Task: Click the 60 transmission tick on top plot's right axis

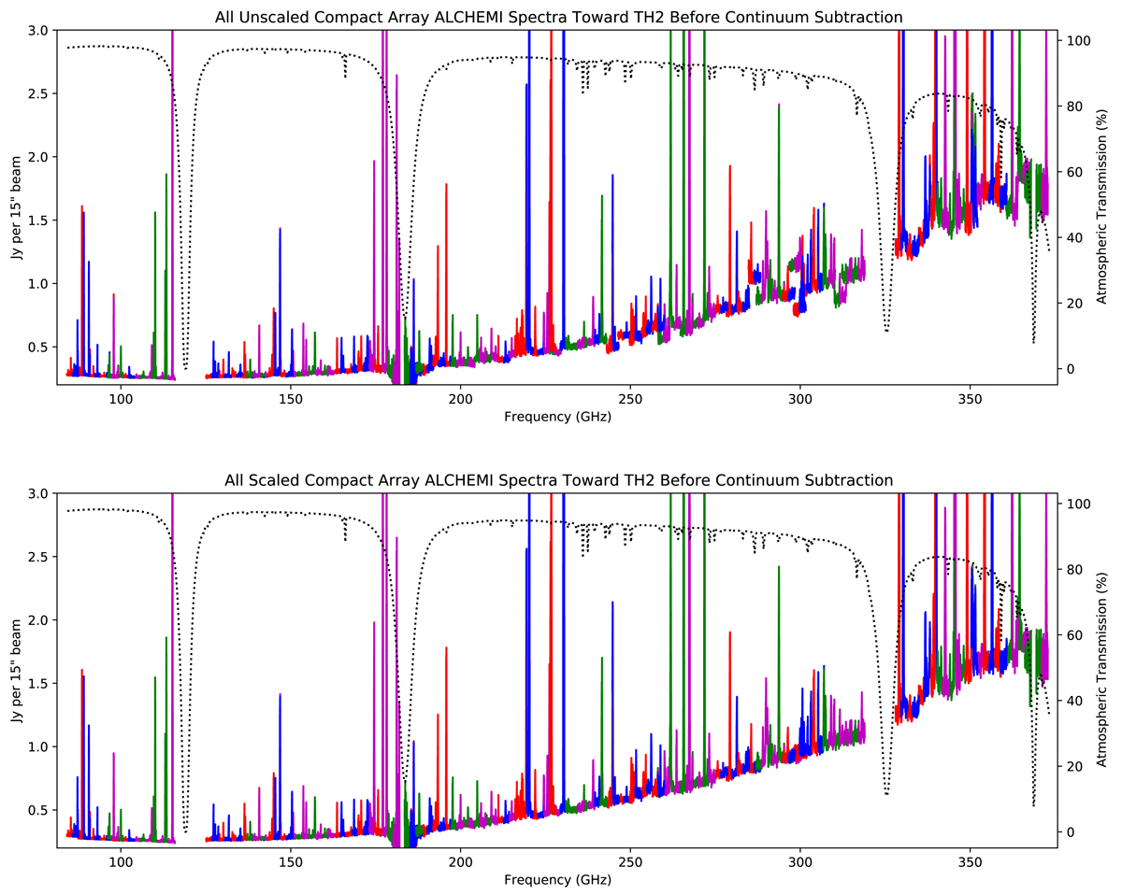Action: pyautogui.click(x=1072, y=172)
